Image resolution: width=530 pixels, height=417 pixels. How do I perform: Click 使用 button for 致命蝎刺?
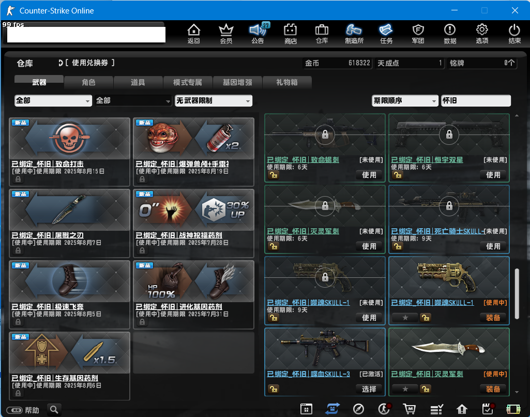369,175
